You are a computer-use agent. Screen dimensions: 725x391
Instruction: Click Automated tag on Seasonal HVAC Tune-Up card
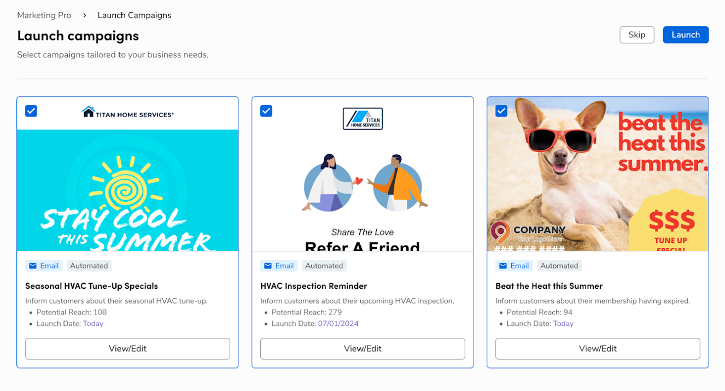(89, 266)
